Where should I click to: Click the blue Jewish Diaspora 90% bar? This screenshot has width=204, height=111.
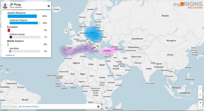[22, 16]
